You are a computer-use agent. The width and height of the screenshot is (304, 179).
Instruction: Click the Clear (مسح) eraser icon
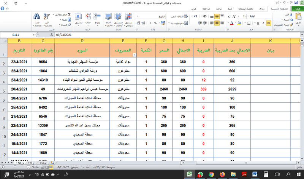pyautogui.click(x=70, y=25)
